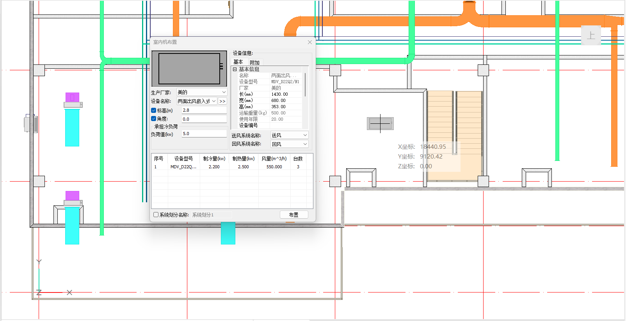Toggle the 角度 checkbox
626x321 pixels.
(x=154, y=119)
